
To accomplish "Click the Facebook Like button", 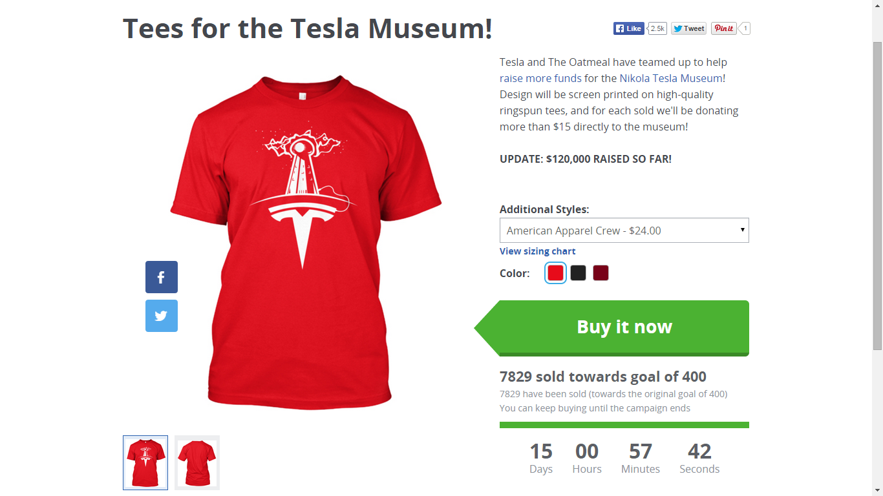I will click(628, 28).
